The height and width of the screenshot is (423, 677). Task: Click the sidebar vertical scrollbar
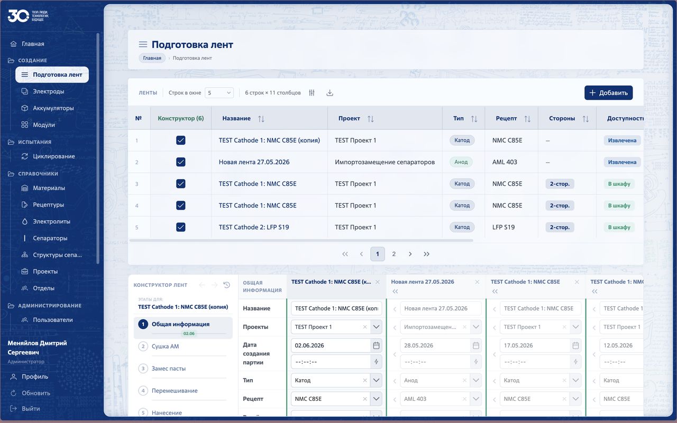pos(98,148)
